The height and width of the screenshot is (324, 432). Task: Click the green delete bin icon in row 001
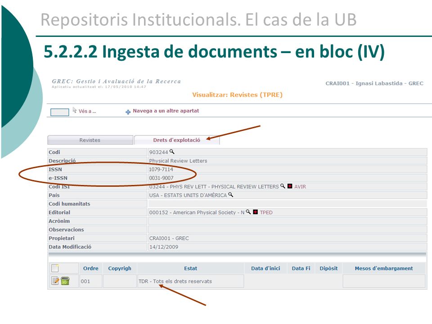click(65, 281)
